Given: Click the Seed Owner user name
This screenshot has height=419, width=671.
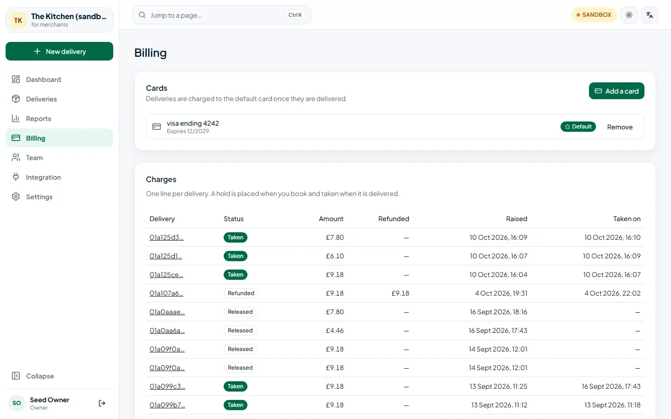Looking at the screenshot, I should coord(49,399).
